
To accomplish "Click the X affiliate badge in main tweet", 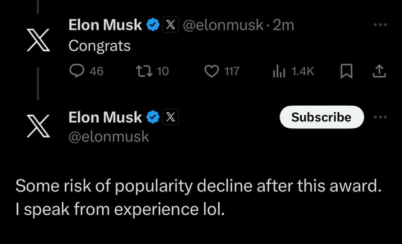I will pos(171,117).
